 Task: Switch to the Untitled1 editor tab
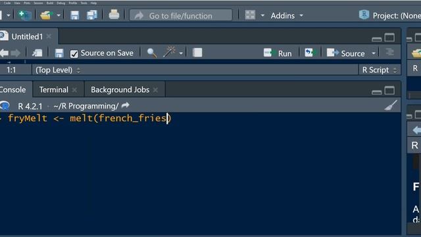point(27,37)
